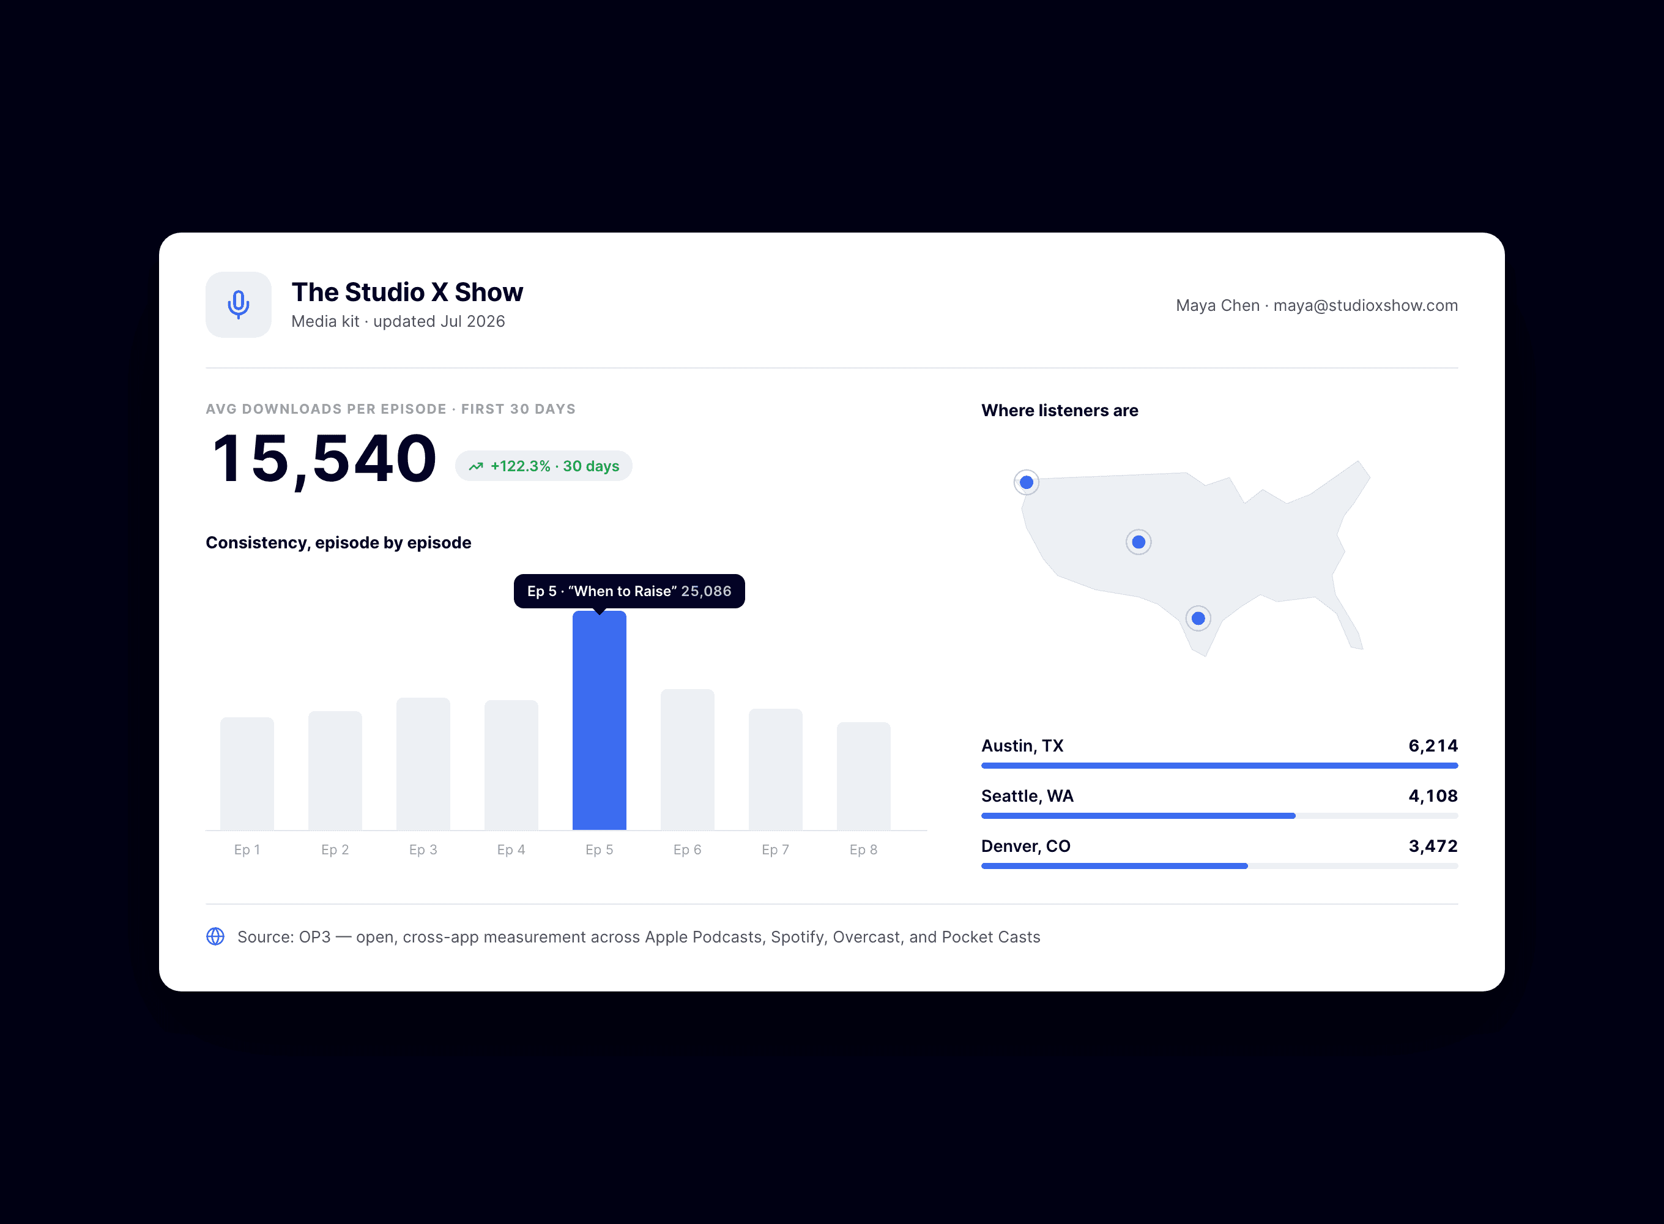This screenshot has height=1224, width=1664.
Task: Click the "Austin, TX" city label
Action: point(1023,745)
